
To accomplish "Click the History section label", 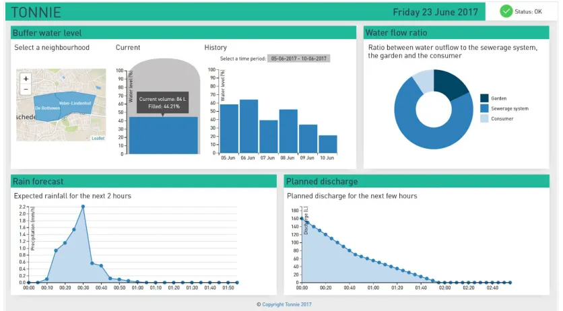I will tap(216, 47).
